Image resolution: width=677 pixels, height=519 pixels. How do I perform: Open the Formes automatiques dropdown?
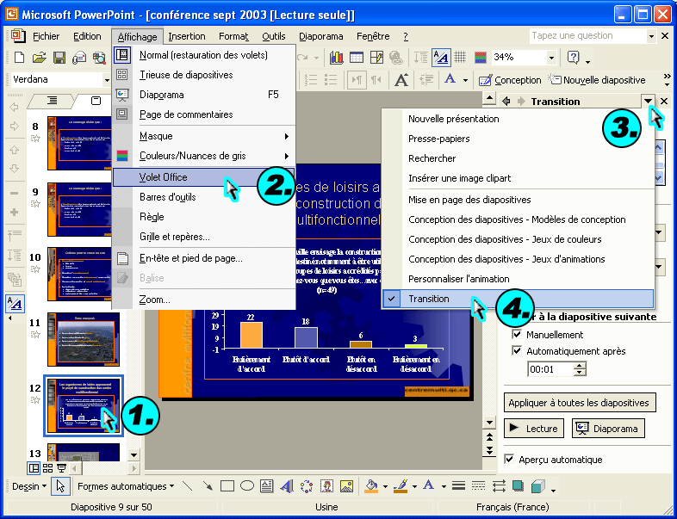[x=126, y=486]
